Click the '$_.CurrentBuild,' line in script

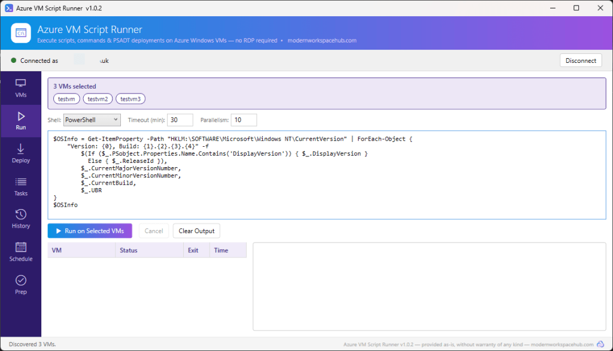[x=108, y=183]
